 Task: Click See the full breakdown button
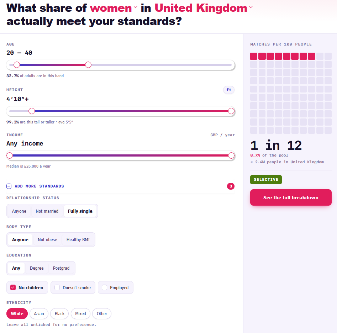(x=291, y=197)
